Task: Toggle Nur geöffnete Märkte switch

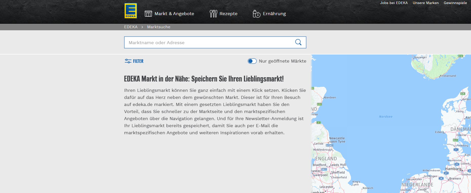Action: point(252,61)
